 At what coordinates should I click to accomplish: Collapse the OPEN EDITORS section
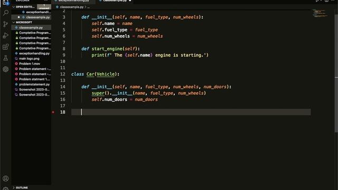(14, 7)
